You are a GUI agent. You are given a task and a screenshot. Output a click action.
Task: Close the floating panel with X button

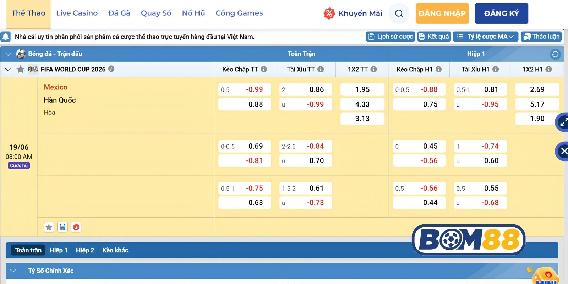(563, 152)
